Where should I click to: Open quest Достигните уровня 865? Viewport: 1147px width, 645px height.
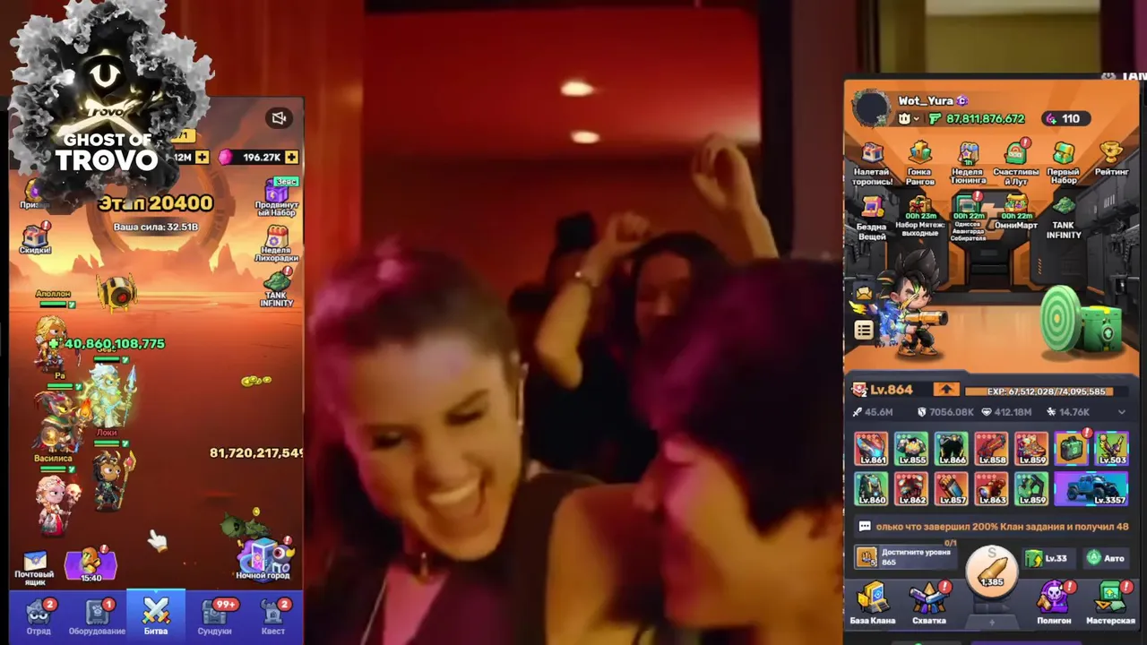tap(907, 556)
